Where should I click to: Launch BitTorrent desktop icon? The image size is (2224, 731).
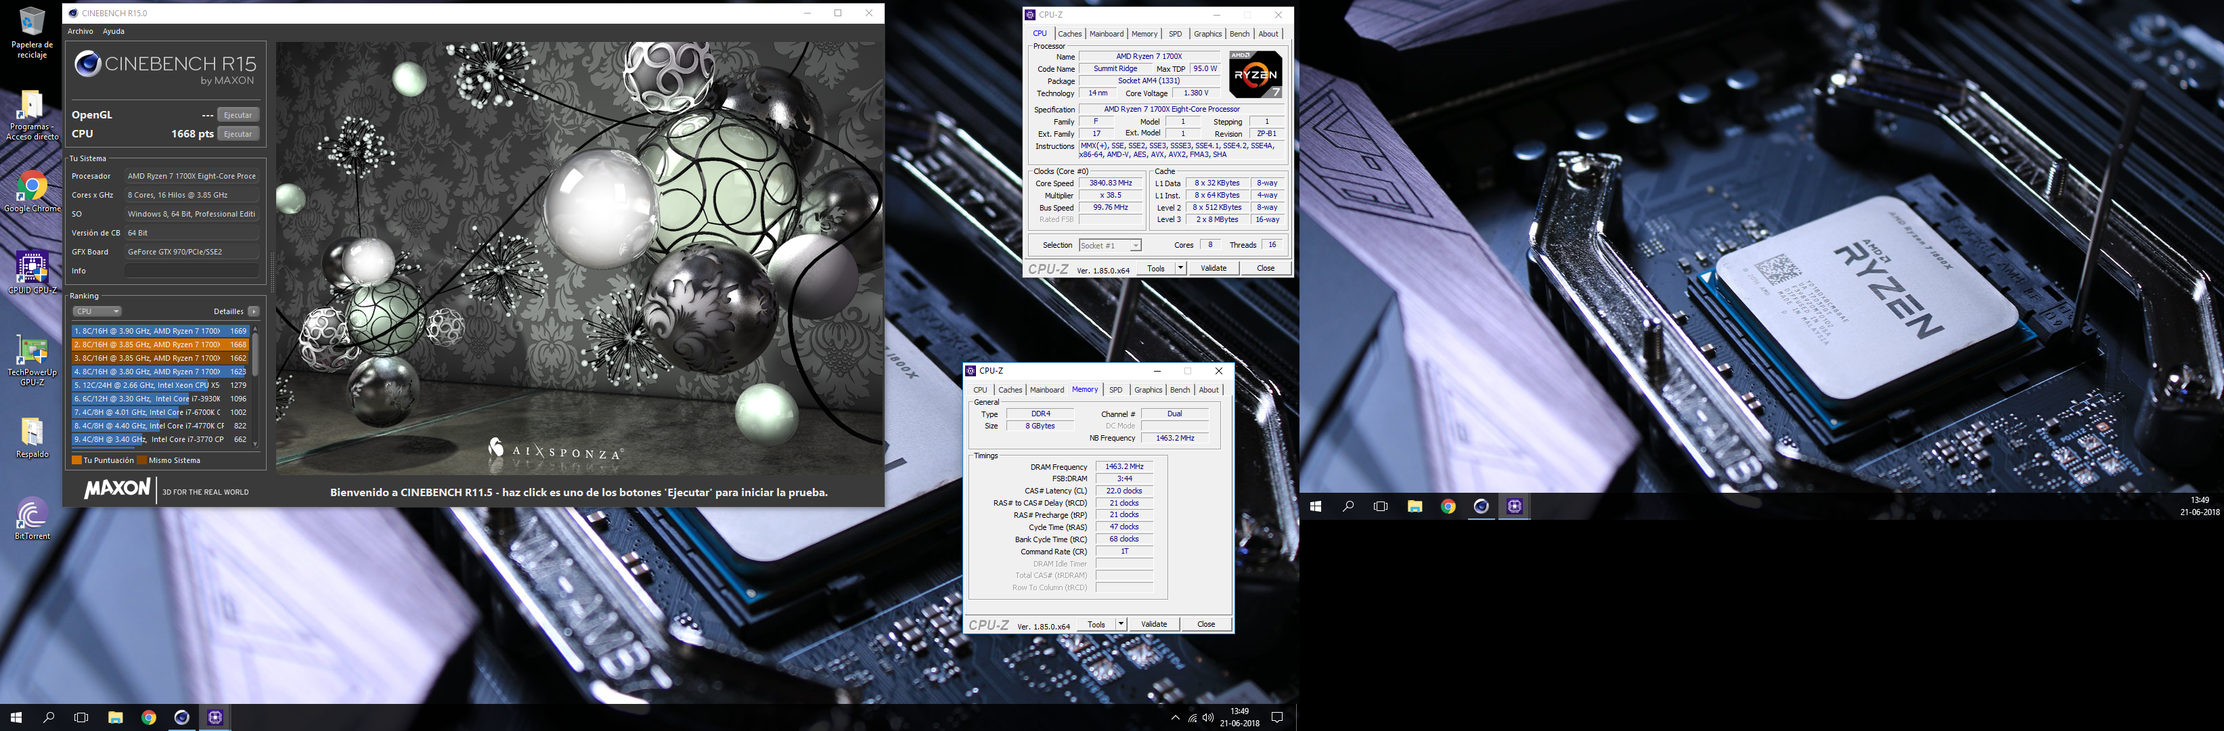(x=32, y=518)
